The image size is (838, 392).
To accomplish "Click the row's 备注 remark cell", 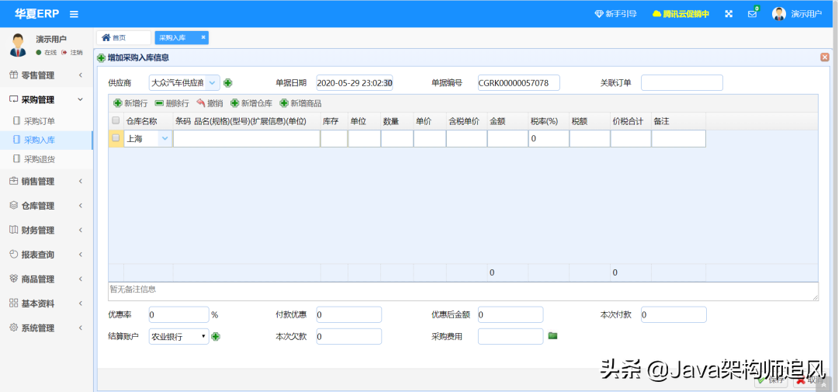I will 678,138.
